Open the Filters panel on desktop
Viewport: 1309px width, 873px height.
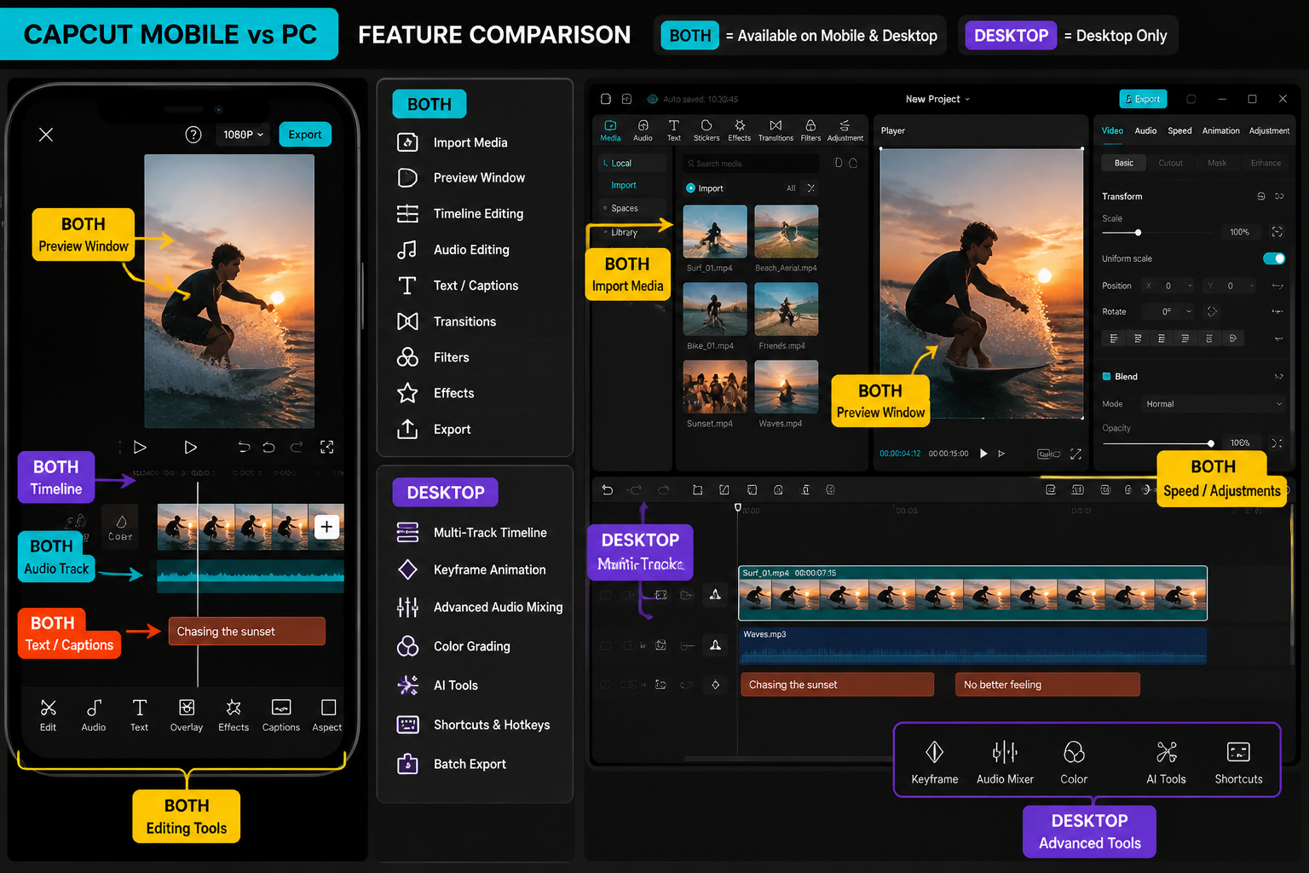pyautogui.click(x=810, y=130)
